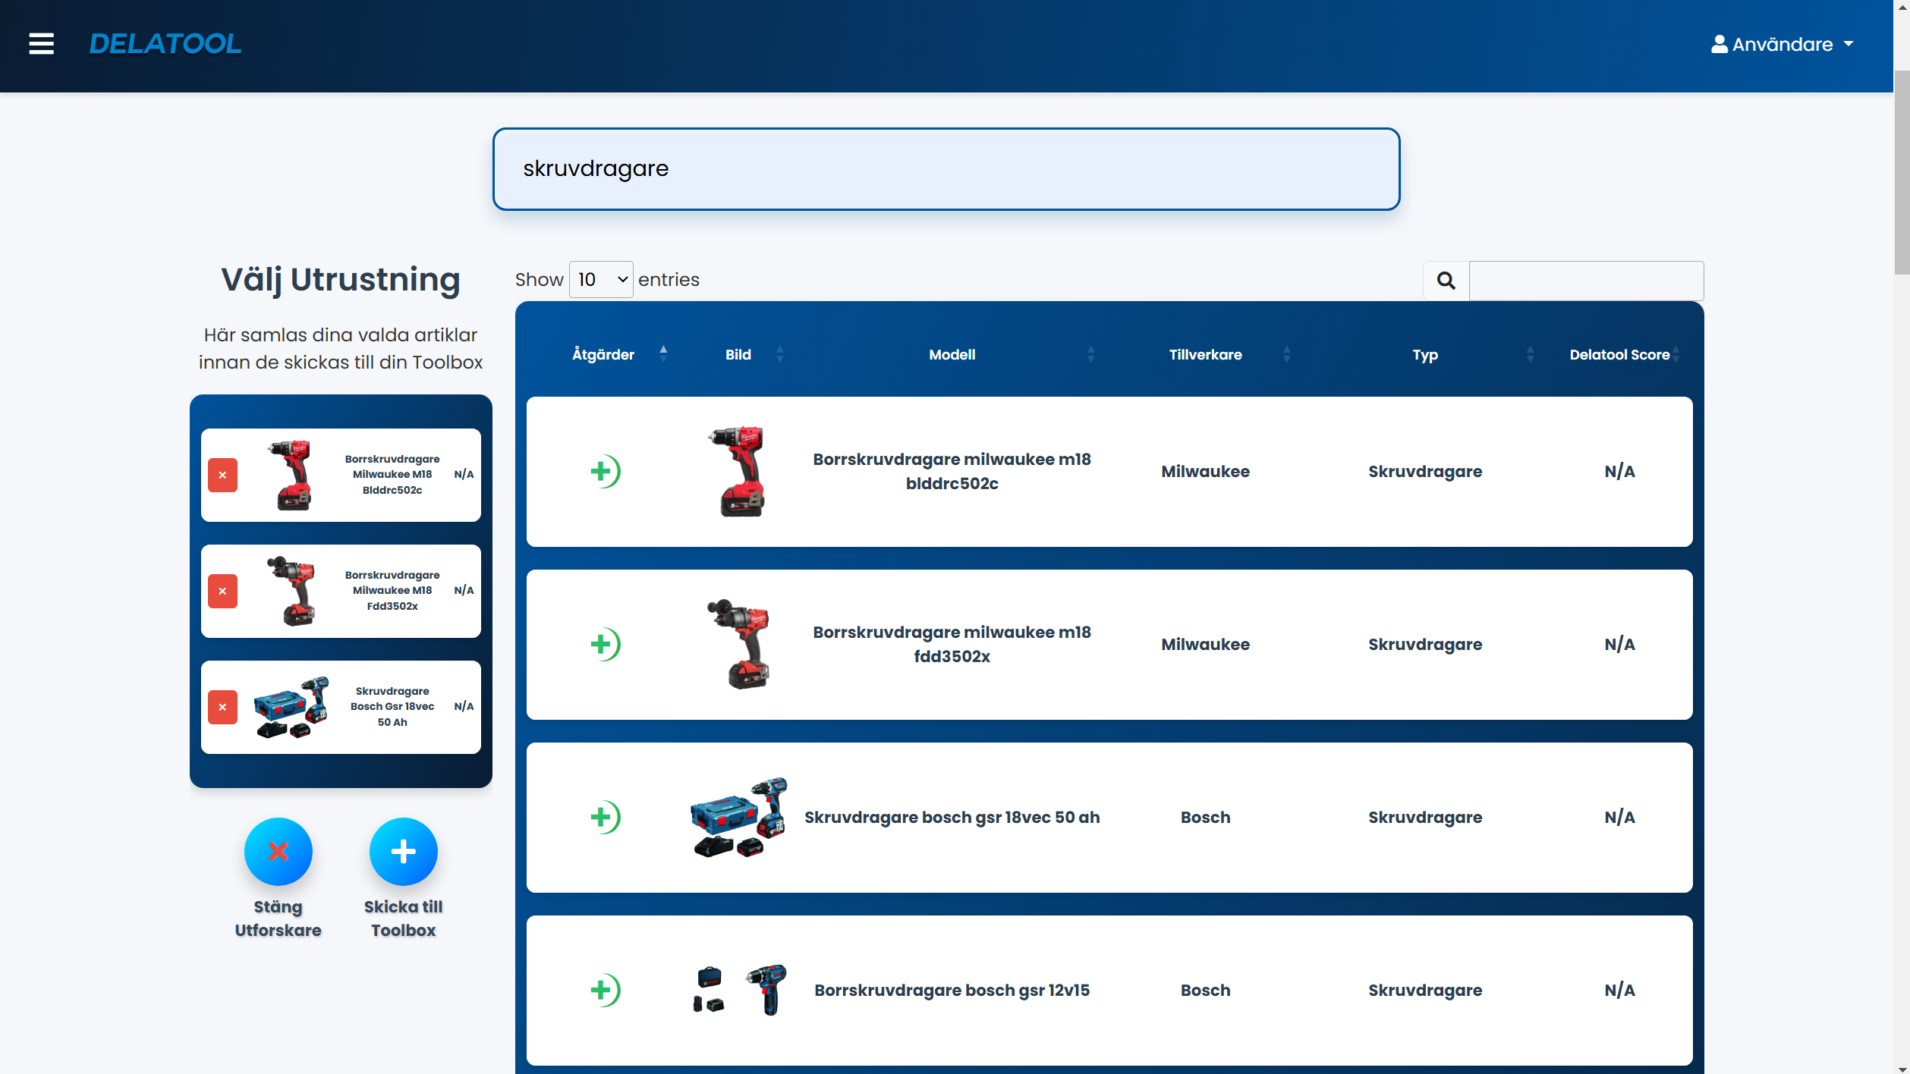
Task: Open Milwaukee m18 fdd3502x table image
Action: (738, 645)
